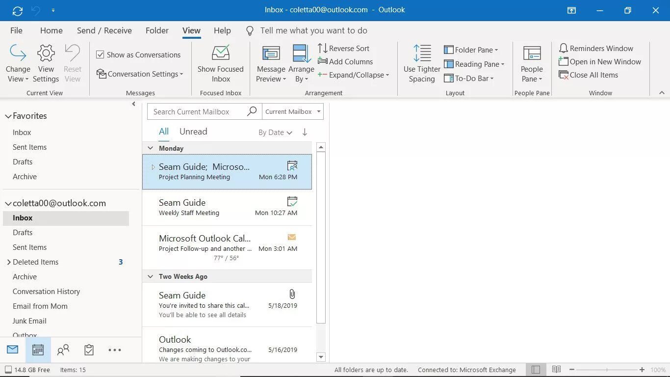This screenshot has height=377, width=670.
Task: Click Reverse Sort
Action: (x=343, y=48)
